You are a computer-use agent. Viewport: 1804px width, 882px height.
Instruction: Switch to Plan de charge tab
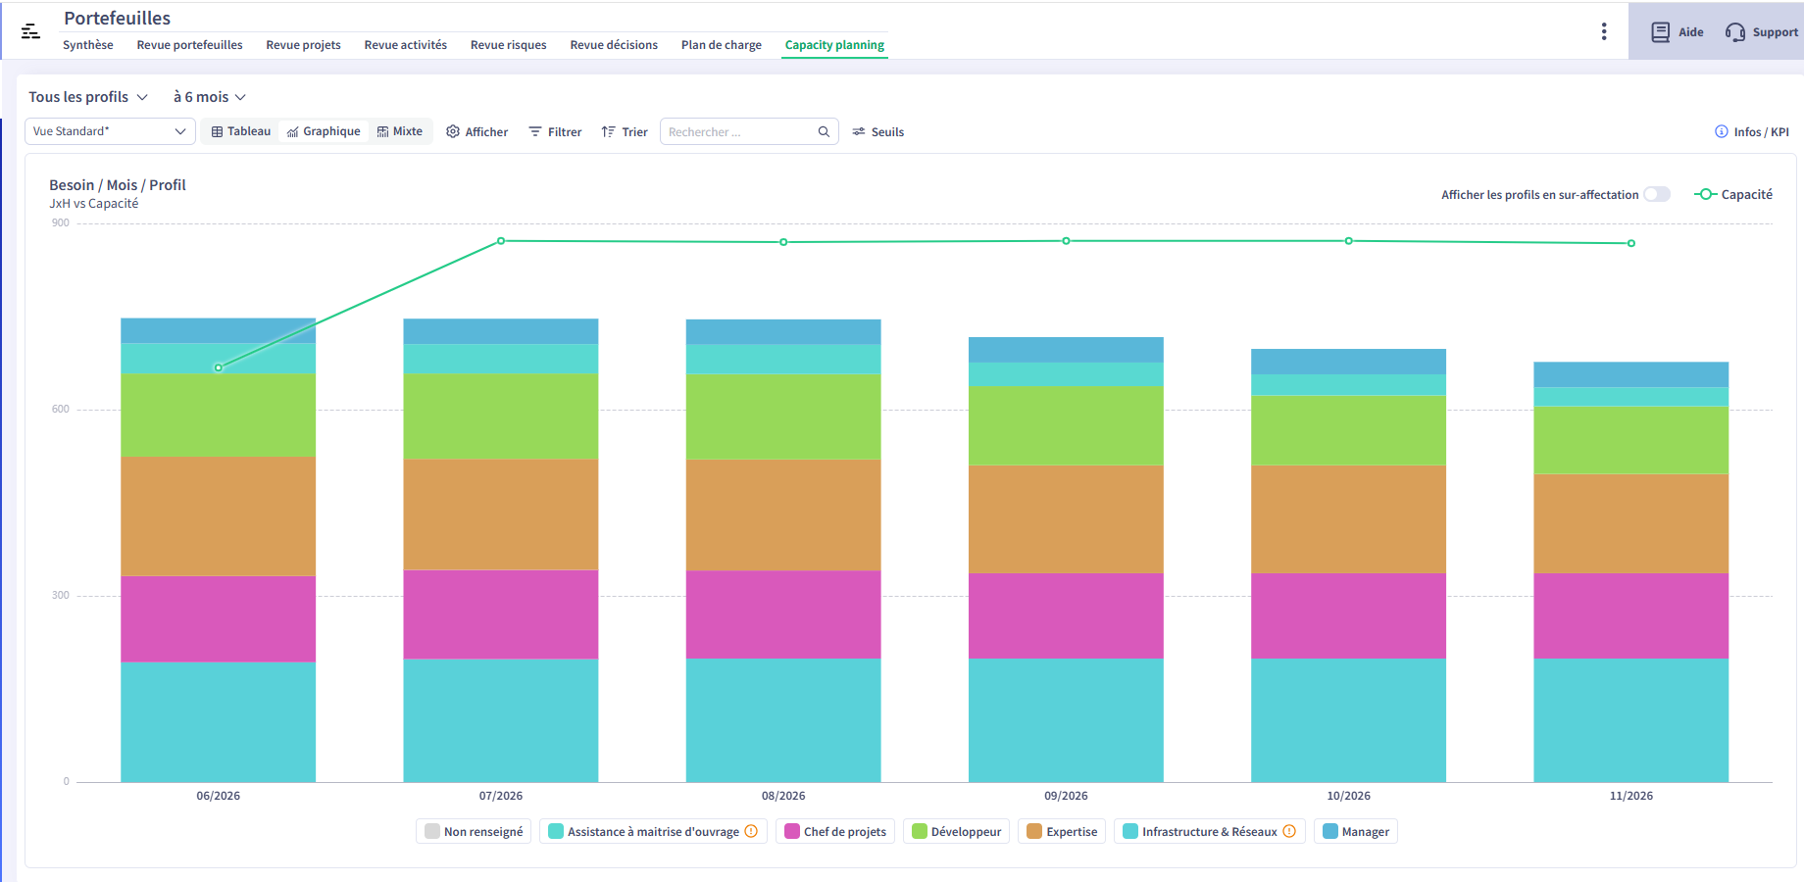pos(722,45)
